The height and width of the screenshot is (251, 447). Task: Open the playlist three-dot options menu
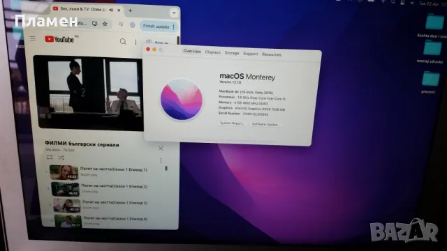pyautogui.click(x=161, y=160)
